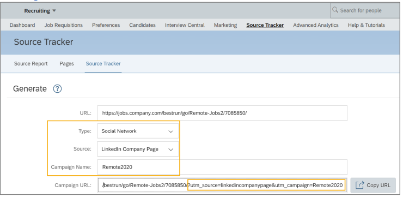Expand the Type dropdown chevron
This screenshot has height=197, width=403.
tap(170, 132)
